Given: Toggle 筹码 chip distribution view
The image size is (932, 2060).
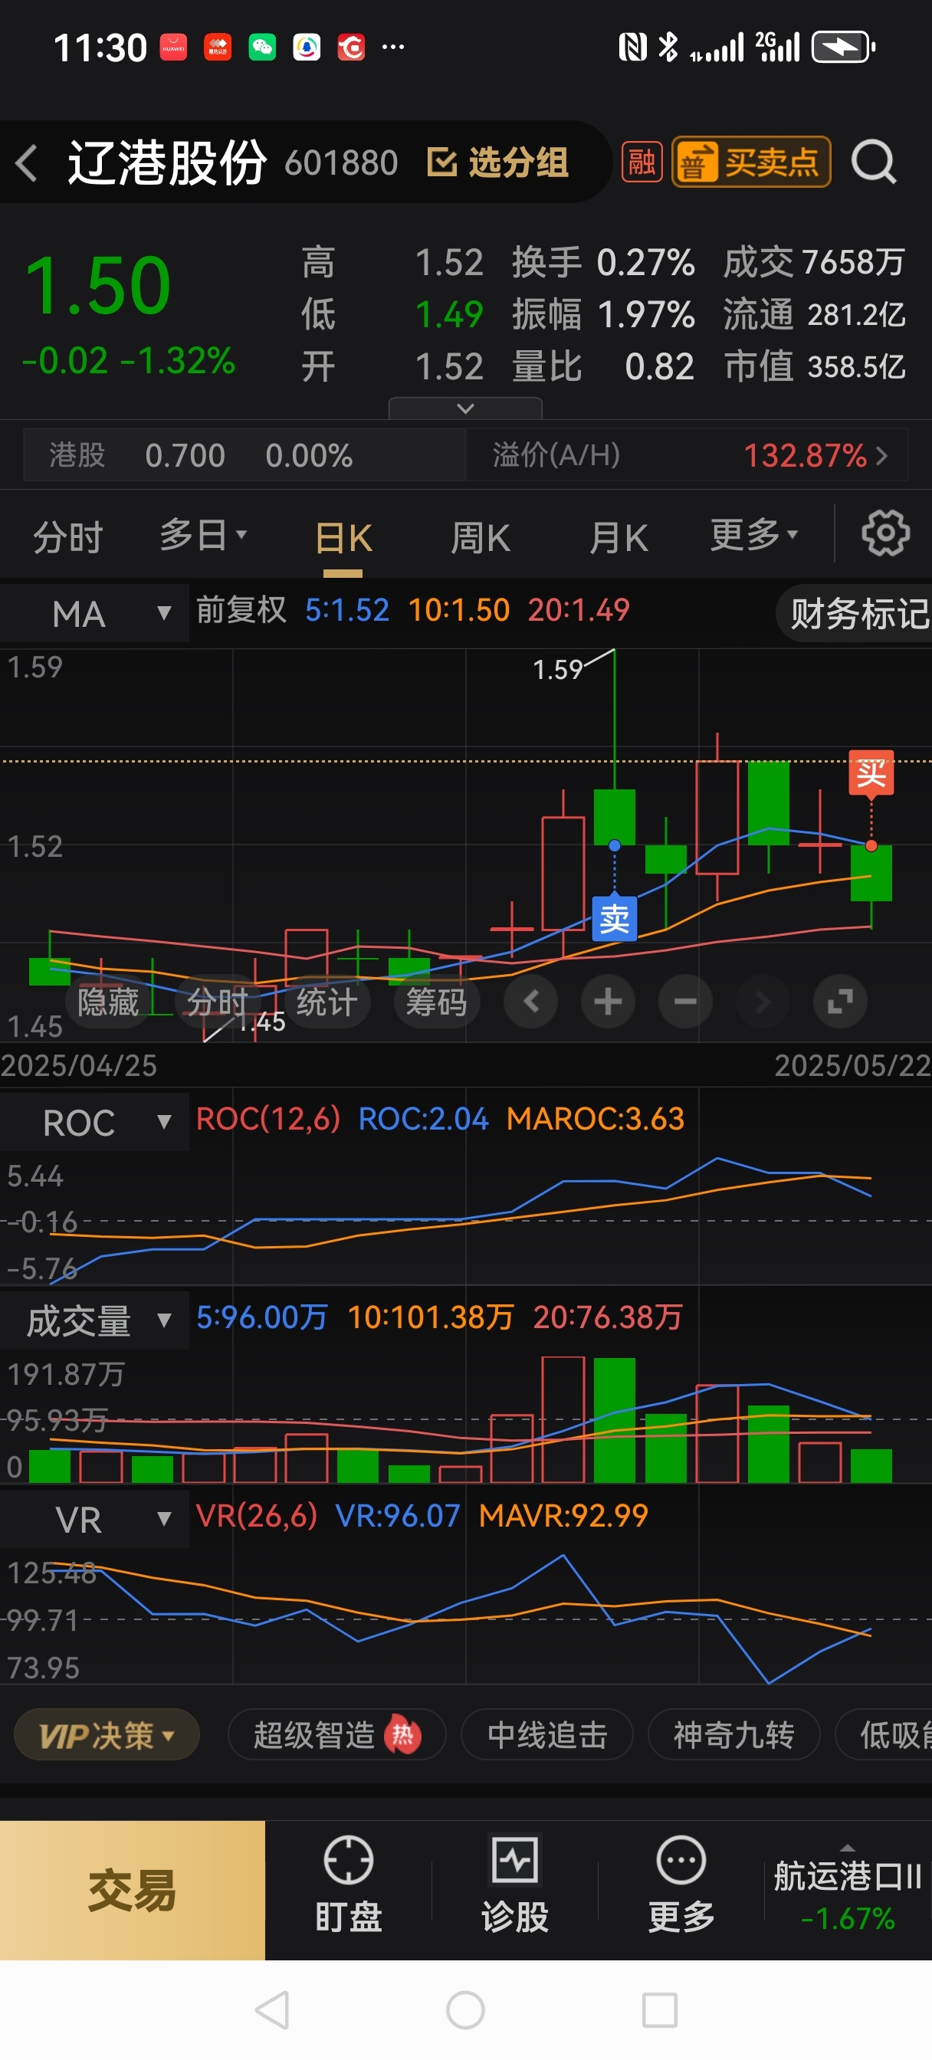Looking at the screenshot, I should click(436, 1001).
